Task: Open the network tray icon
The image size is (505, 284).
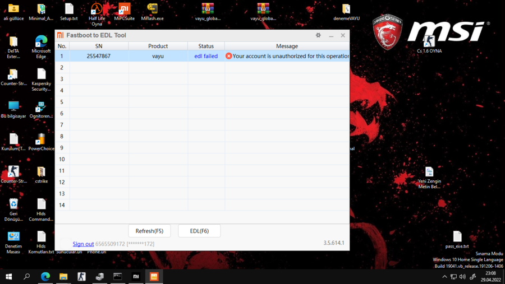Action: 453,277
